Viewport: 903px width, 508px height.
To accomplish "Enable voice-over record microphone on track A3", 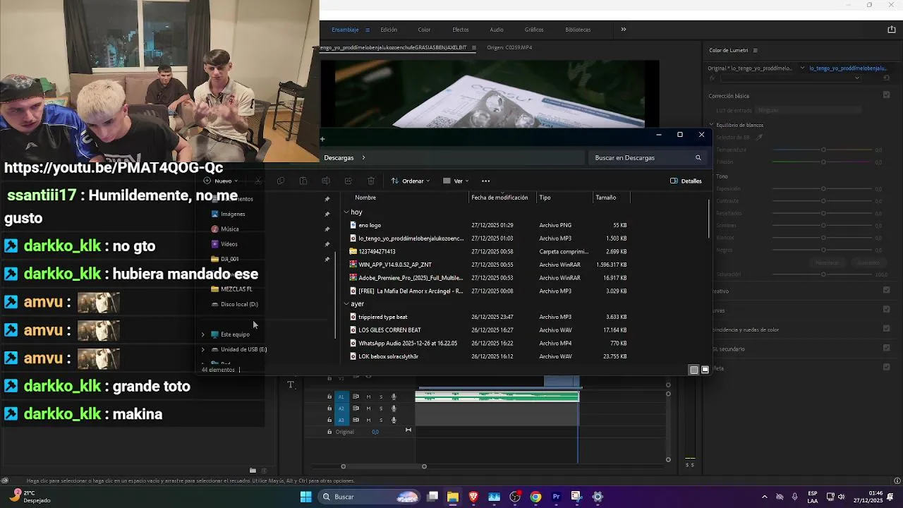I will pyautogui.click(x=394, y=420).
